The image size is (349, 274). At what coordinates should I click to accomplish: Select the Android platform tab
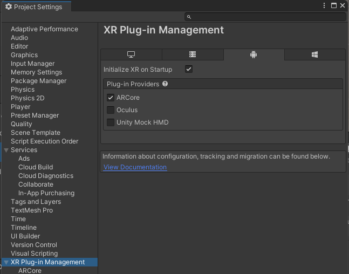(x=254, y=54)
